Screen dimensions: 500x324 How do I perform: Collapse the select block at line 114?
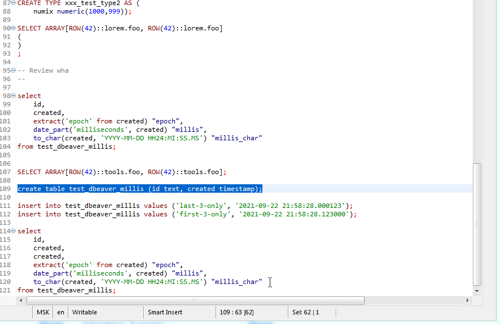[x=14, y=231]
